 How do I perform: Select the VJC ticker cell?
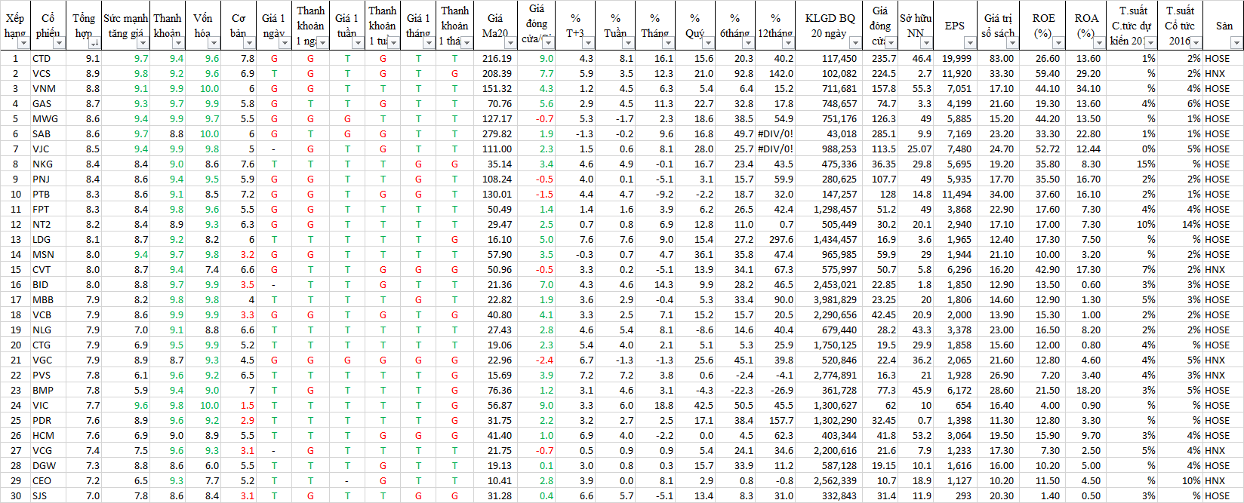pos(49,149)
